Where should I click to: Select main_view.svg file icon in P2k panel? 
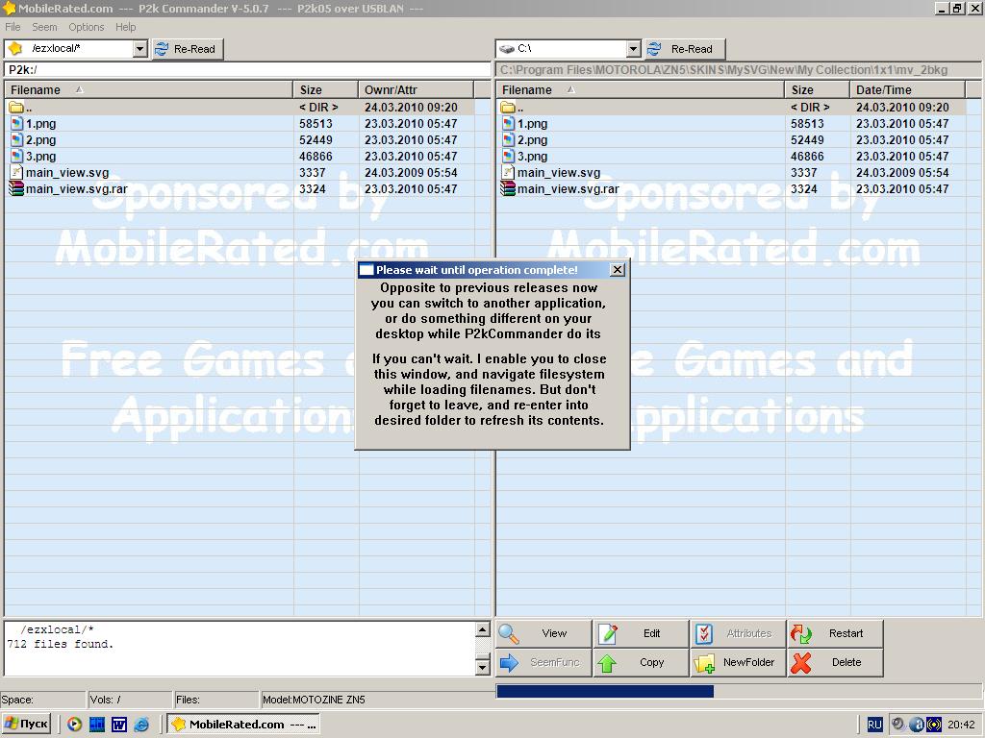[x=17, y=173]
